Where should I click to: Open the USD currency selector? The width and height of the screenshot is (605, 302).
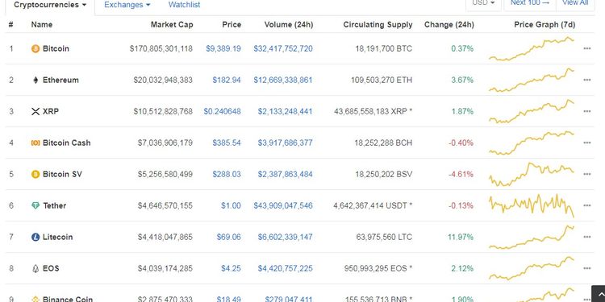pos(483,3)
